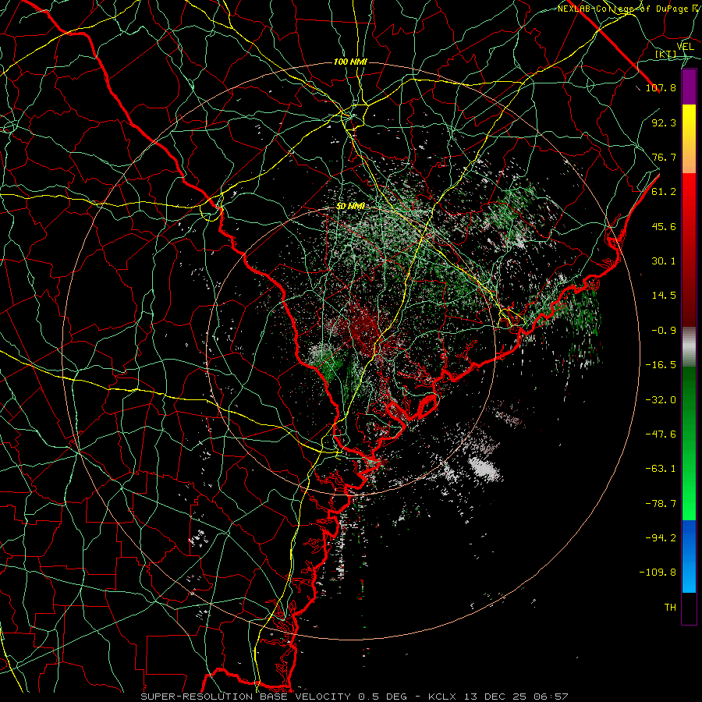The image size is (702, 702).
Task: Click the -109.8 velocity scale value
Action: pyautogui.click(x=658, y=573)
